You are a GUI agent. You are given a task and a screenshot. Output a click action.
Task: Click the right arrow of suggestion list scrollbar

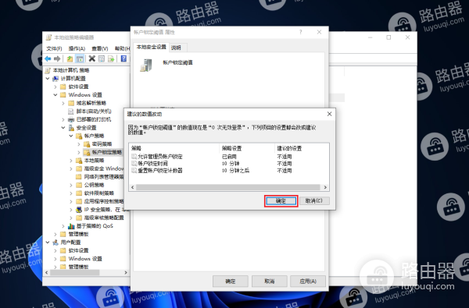pyautogui.click(x=325, y=187)
